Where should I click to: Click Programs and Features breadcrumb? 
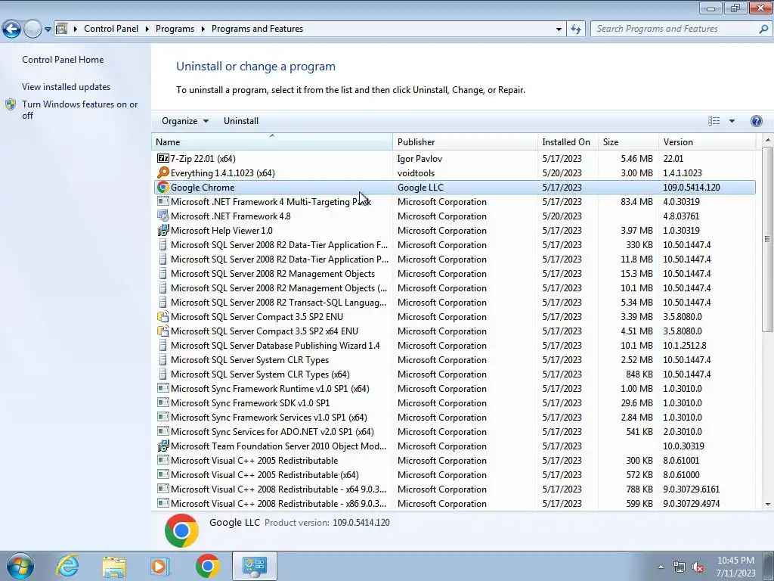(257, 29)
